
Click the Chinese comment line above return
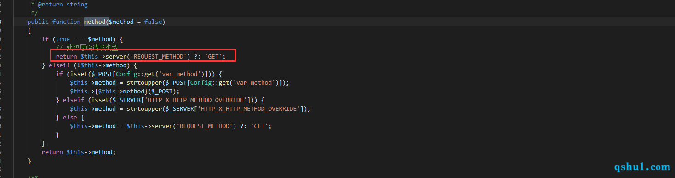(x=86, y=48)
